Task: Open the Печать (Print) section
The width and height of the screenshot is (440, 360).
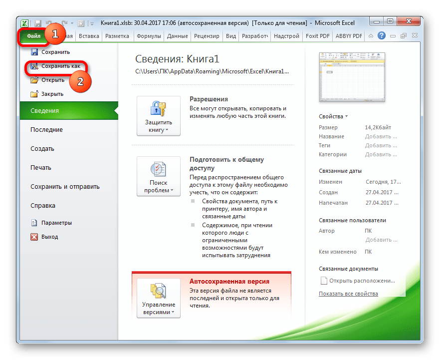Action: [x=41, y=168]
